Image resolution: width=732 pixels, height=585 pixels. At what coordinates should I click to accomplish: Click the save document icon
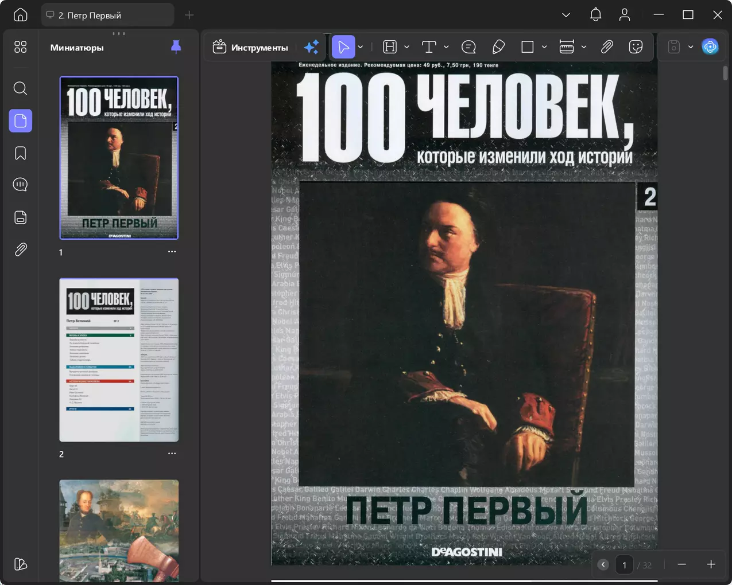(x=674, y=47)
